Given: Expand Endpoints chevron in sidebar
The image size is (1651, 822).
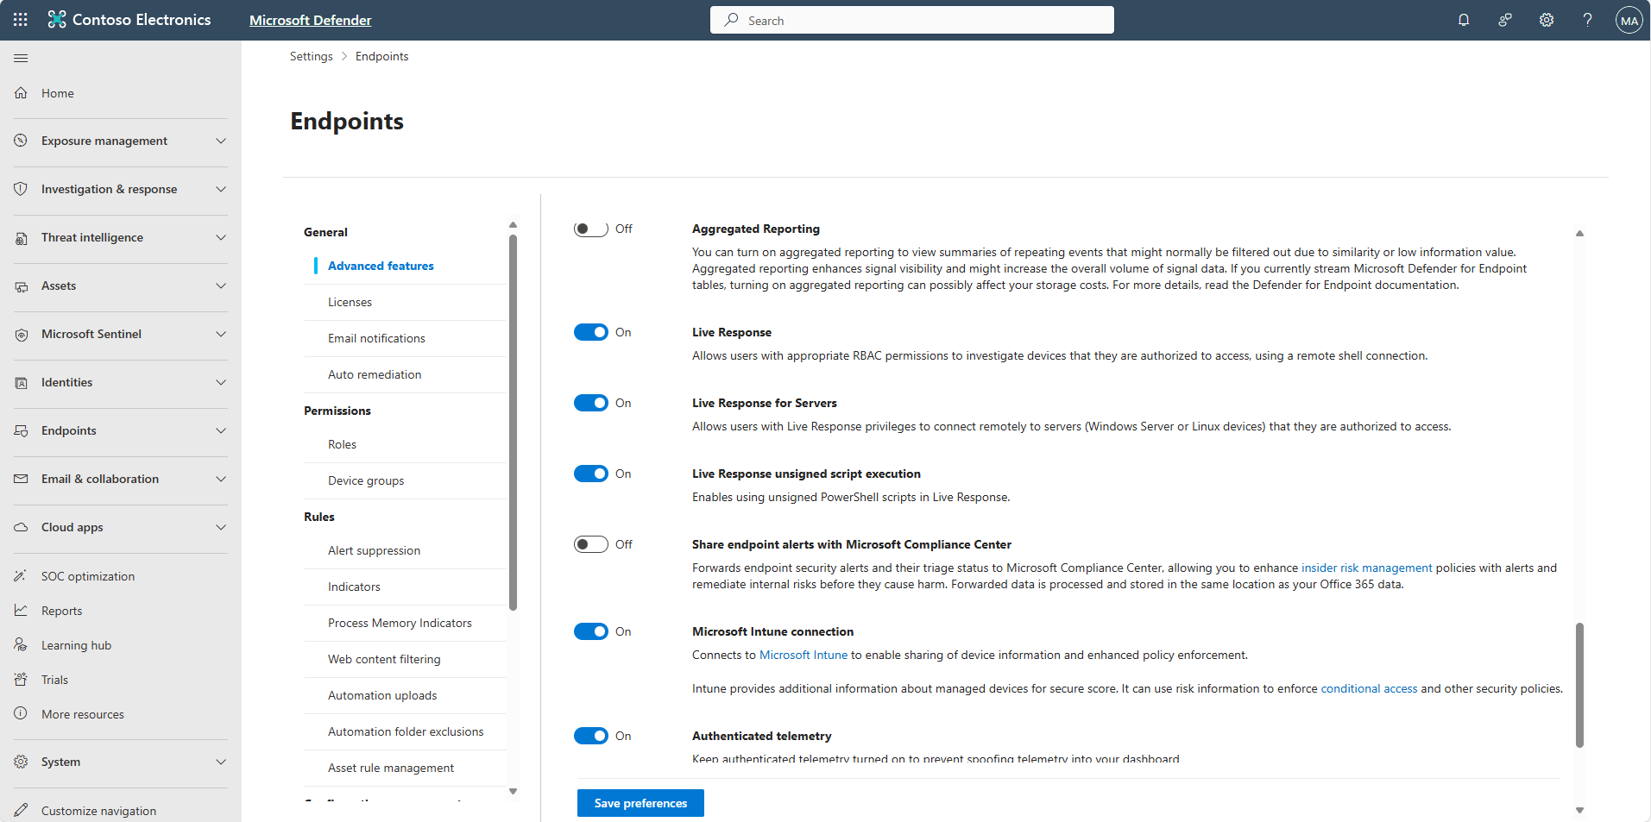Looking at the screenshot, I should pos(221,430).
